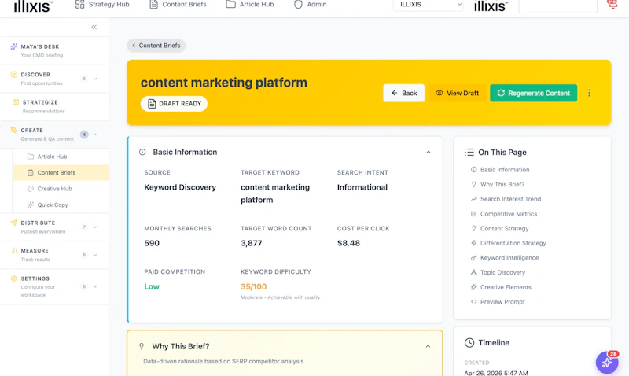Screen dimensions: 629x376
Task: Click the DRAFT READY status badge
Action: 174,104
